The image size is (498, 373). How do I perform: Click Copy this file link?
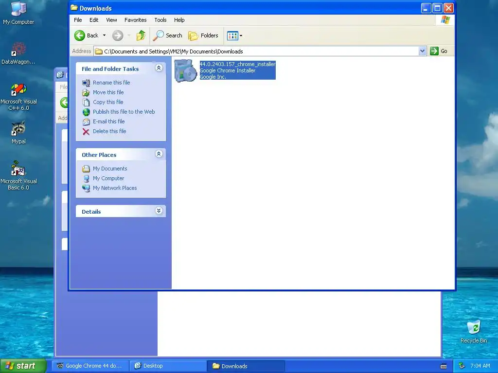coord(108,102)
